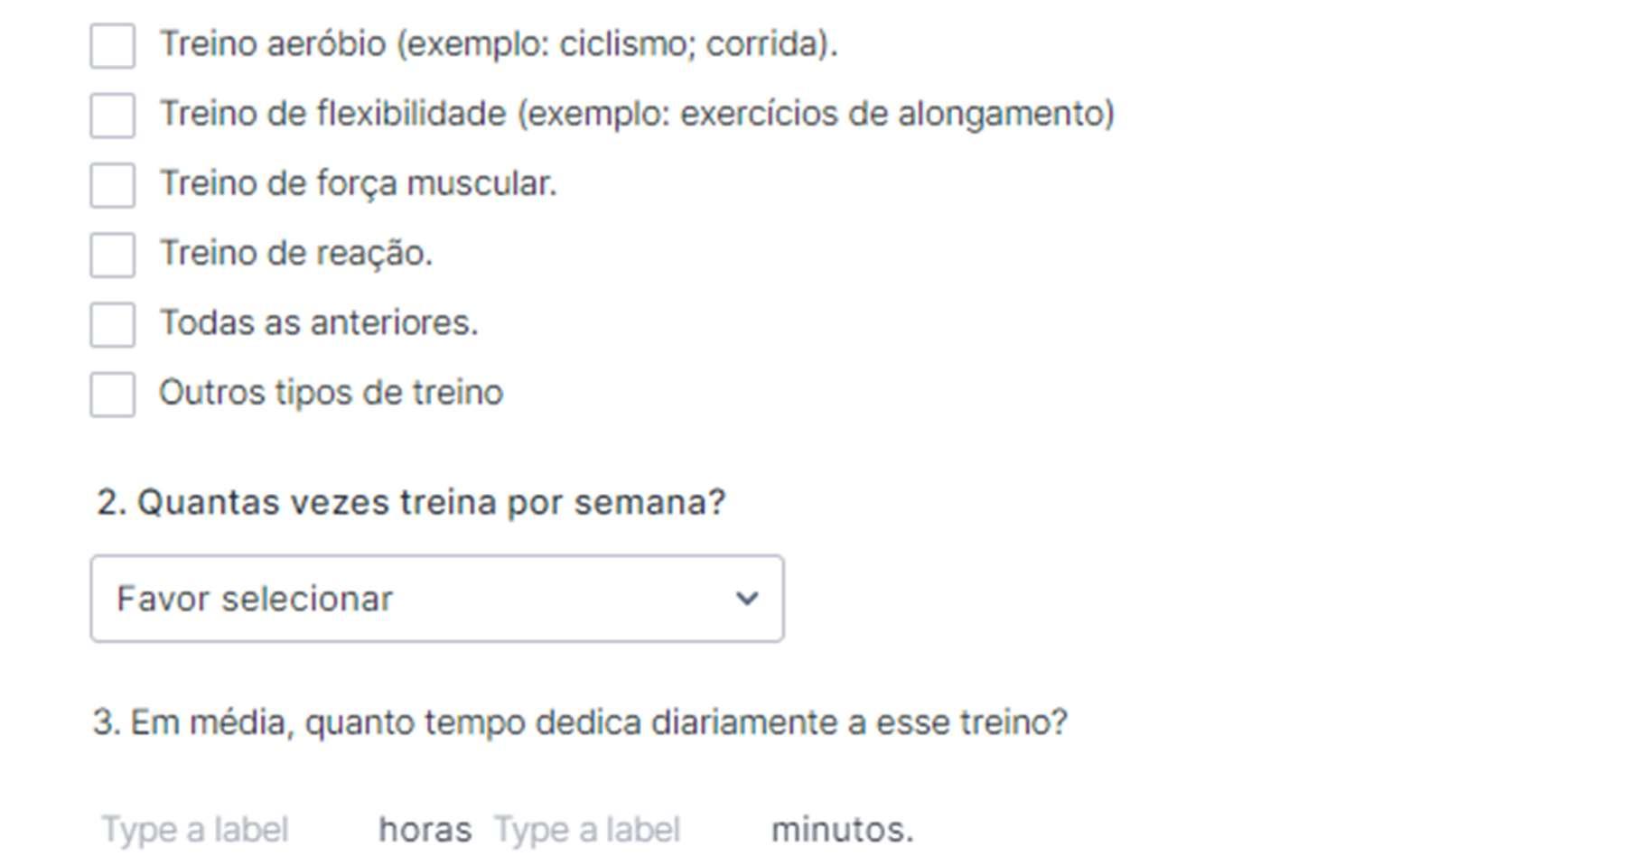
Task: Tick the 'Treino de flexibilidade' checkbox
Action: click(113, 116)
